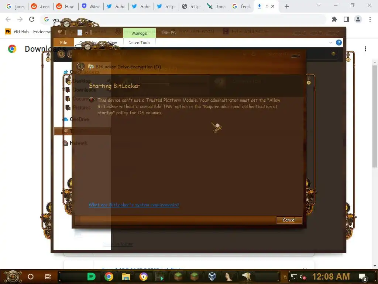This screenshot has height=284, width=378.
Task: Open notification center with 2 alerts
Action: pos(362,277)
